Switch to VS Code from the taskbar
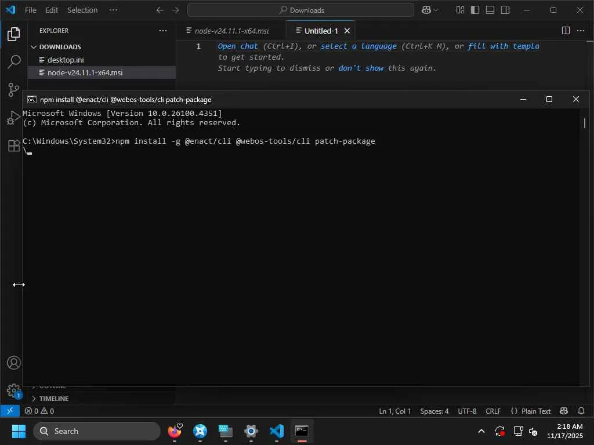This screenshot has height=445, width=594. tap(277, 431)
